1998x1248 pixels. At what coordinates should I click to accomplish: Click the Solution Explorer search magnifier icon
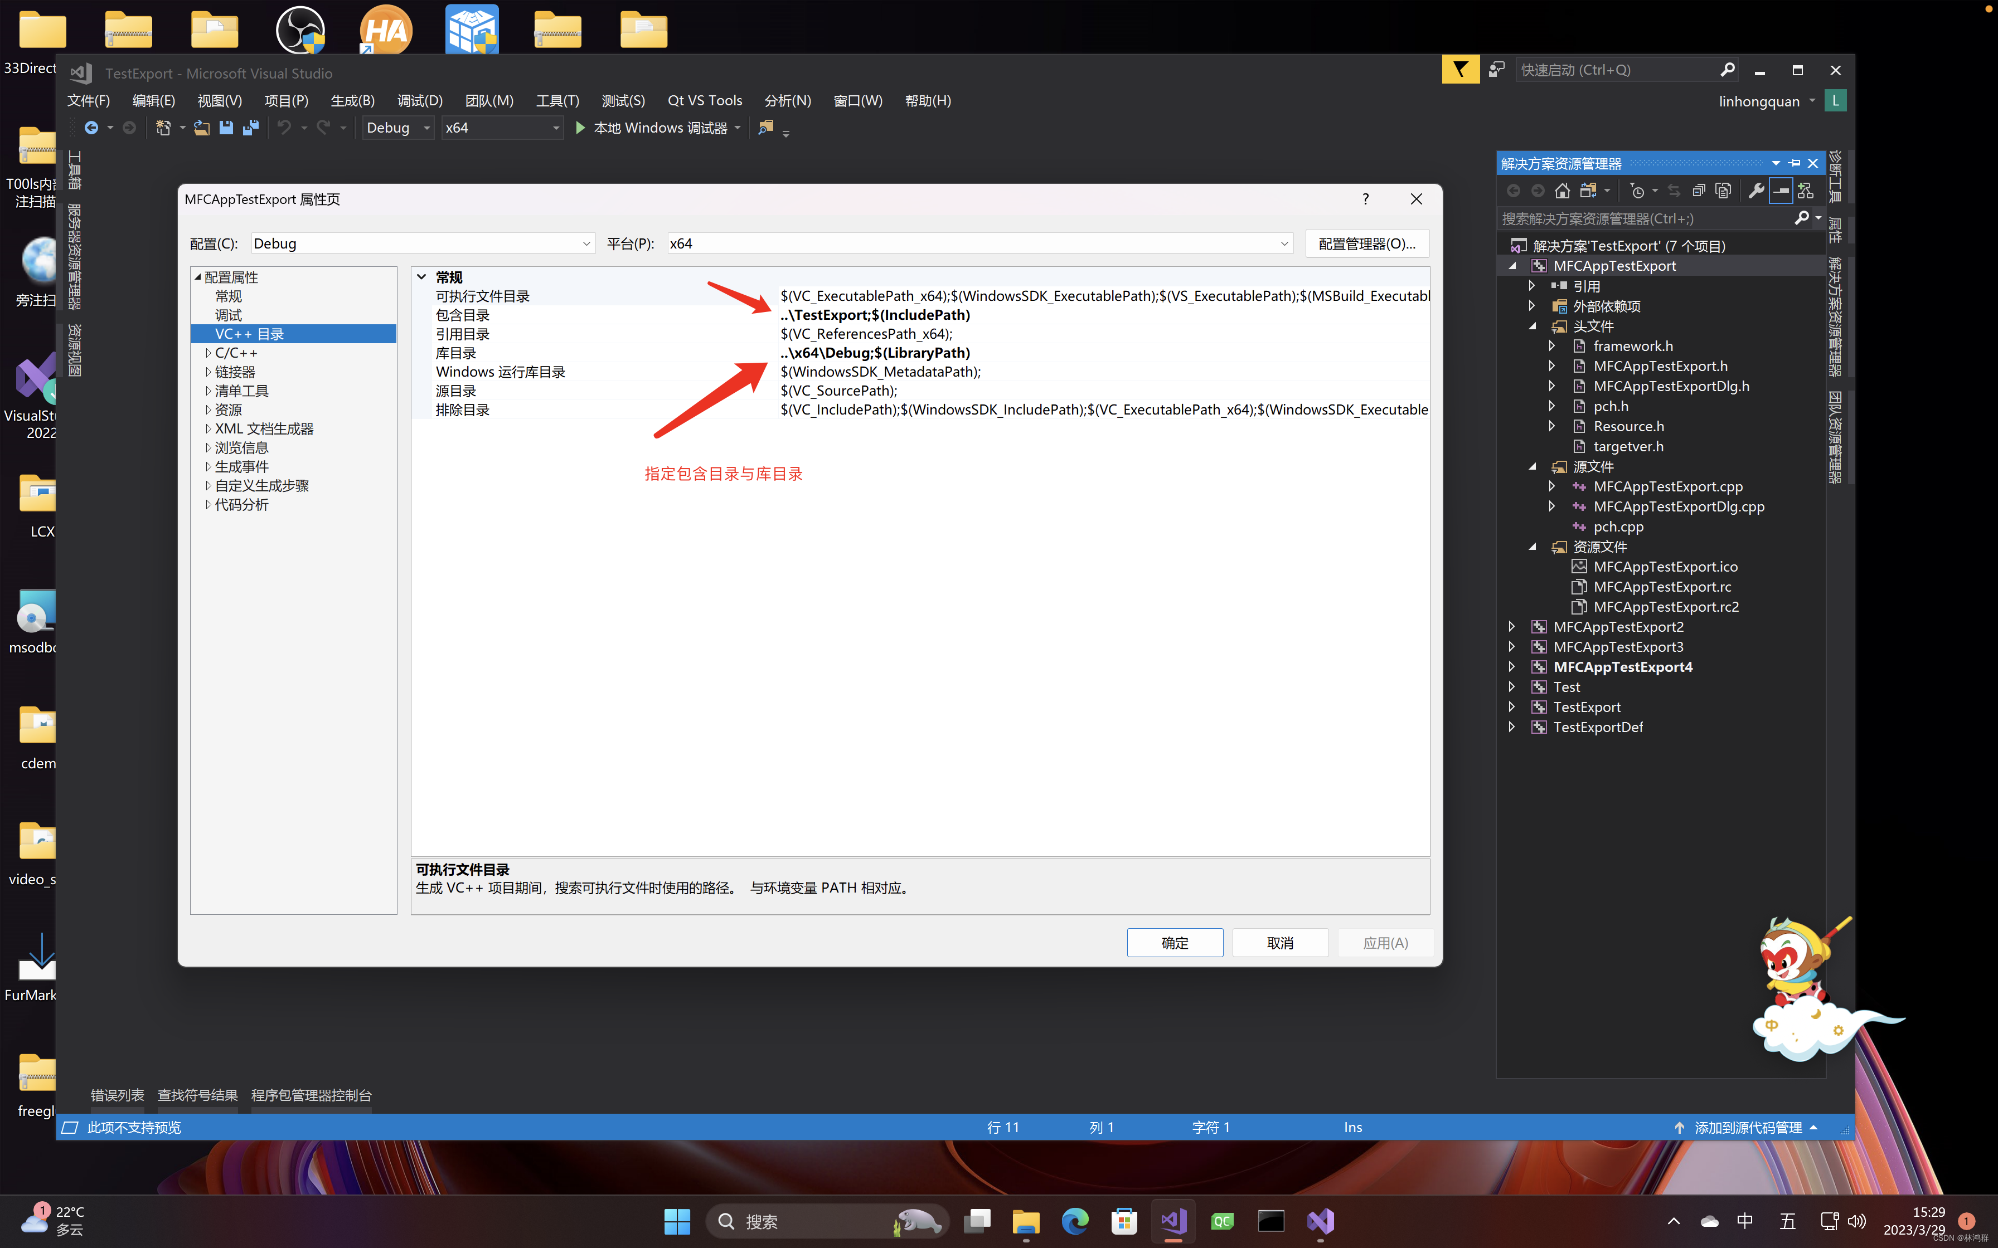tap(1802, 218)
